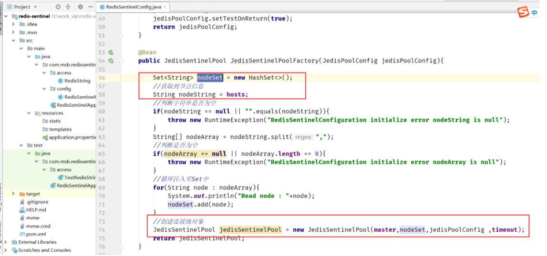The height and width of the screenshot is (256, 547).
Task: Click the Markdown icon beside HELP.md
Action: click(x=22, y=210)
